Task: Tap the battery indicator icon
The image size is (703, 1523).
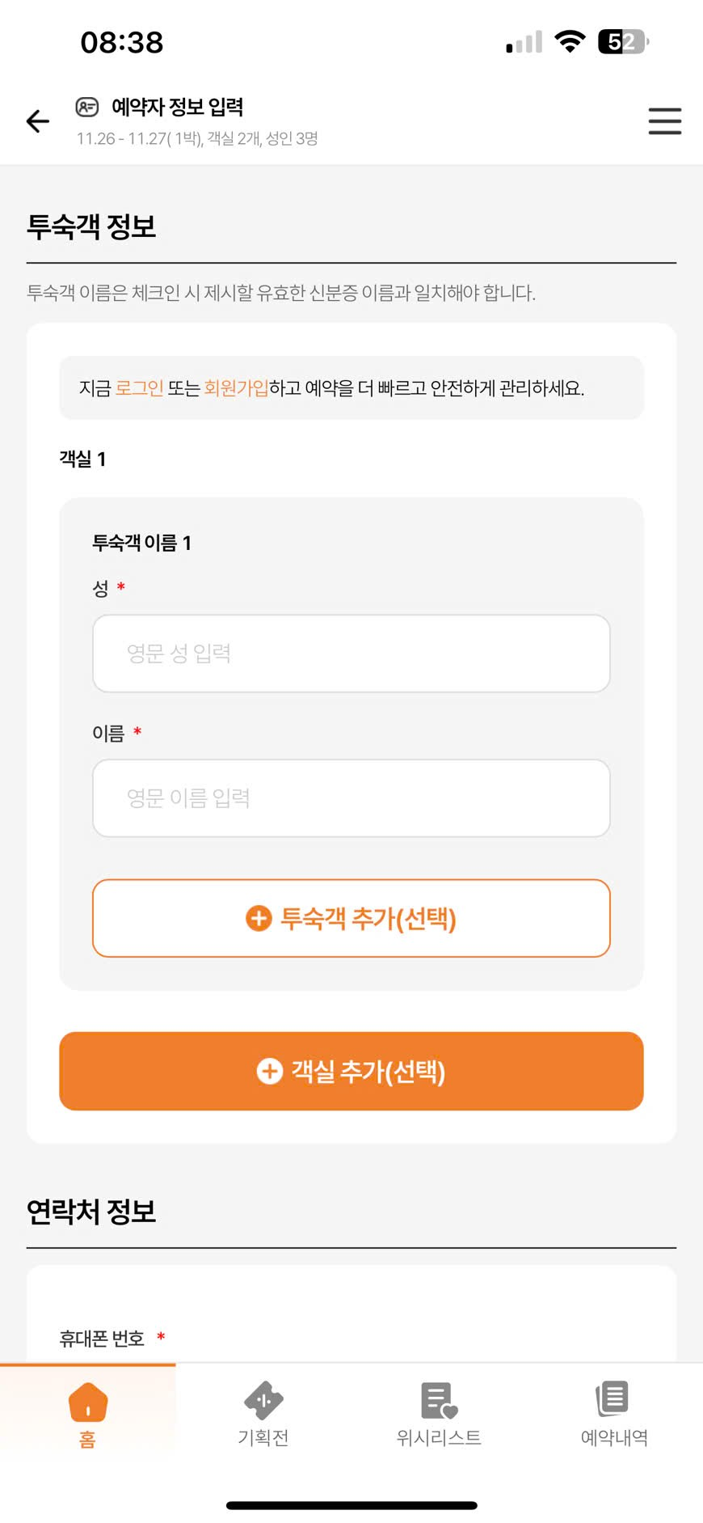Action: [623, 42]
